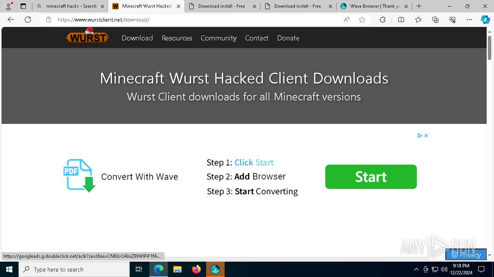Viewport: 494px width, 277px height.
Task: Open the Favorites list icon
Action: (418, 20)
